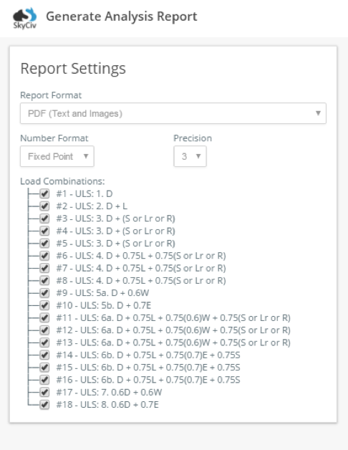Click the SkyCiv logo icon
Viewport: 348px width, 450px height.
(24, 18)
